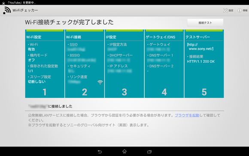
Task: Tap the Android home navigation icon
Action: point(125,151)
